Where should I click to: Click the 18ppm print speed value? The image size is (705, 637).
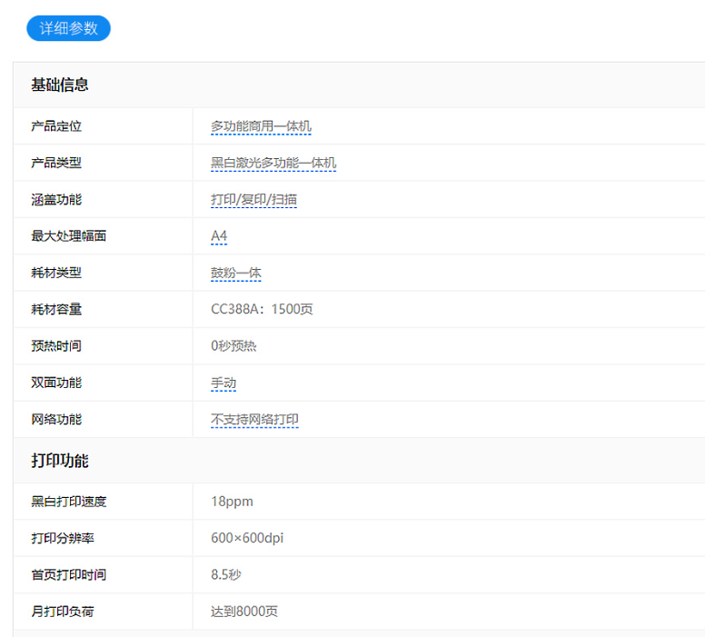pos(232,502)
